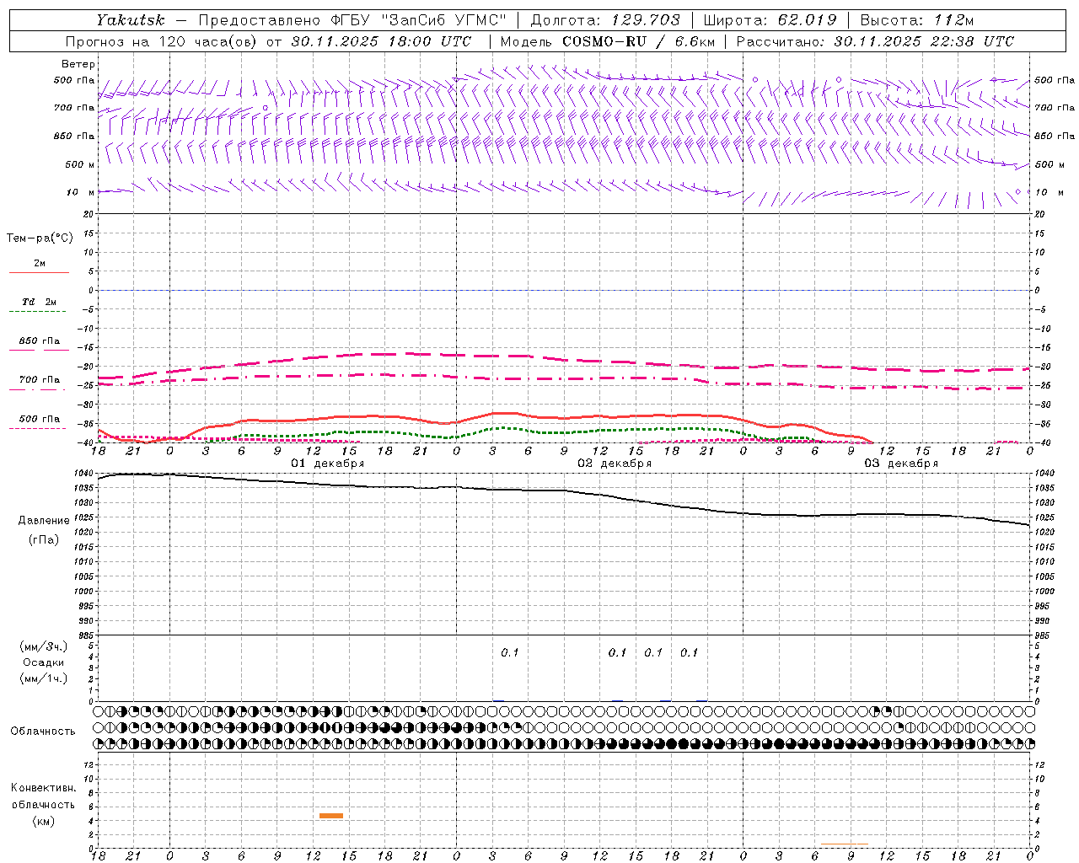1079x863 pixels.
Task: Click the Давление panel label
Action: pos(44,521)
